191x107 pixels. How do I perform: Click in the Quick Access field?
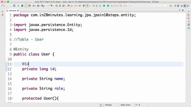pyautogui.click(x=159, y=6)
